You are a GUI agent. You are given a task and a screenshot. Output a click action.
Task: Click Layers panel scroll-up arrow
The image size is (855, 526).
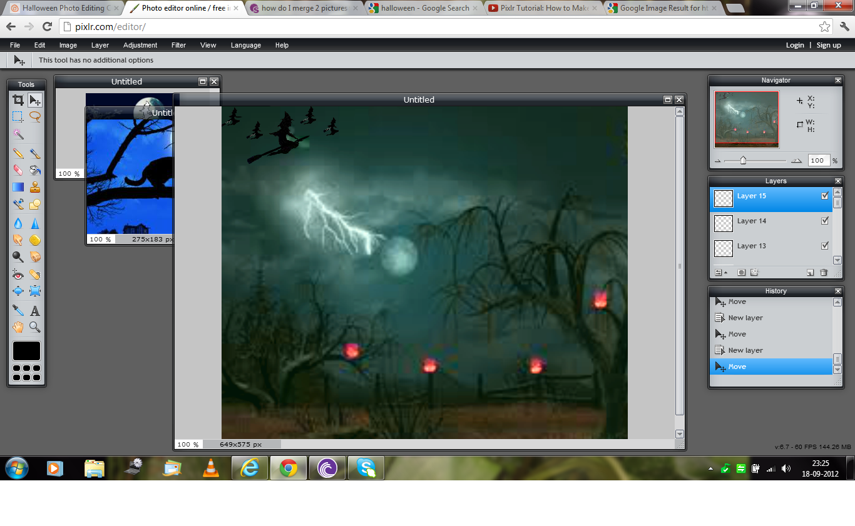[837, 193]
